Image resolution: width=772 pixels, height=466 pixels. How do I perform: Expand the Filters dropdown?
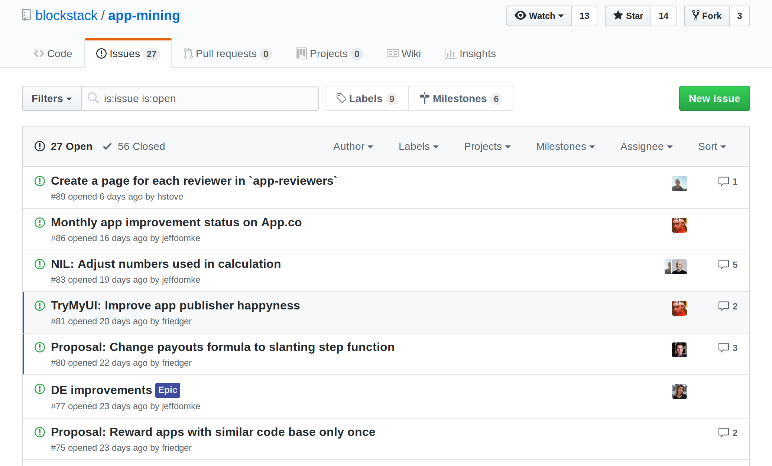point(52,99)
